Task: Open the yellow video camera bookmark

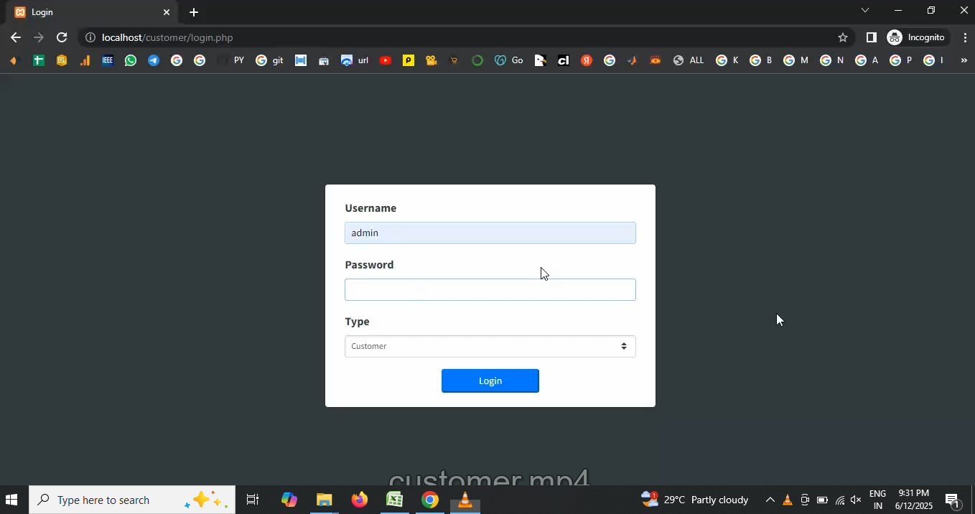Action: pos(431,60)
